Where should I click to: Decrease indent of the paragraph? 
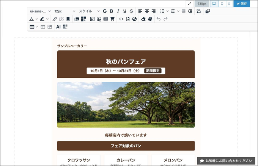[184, 11]
